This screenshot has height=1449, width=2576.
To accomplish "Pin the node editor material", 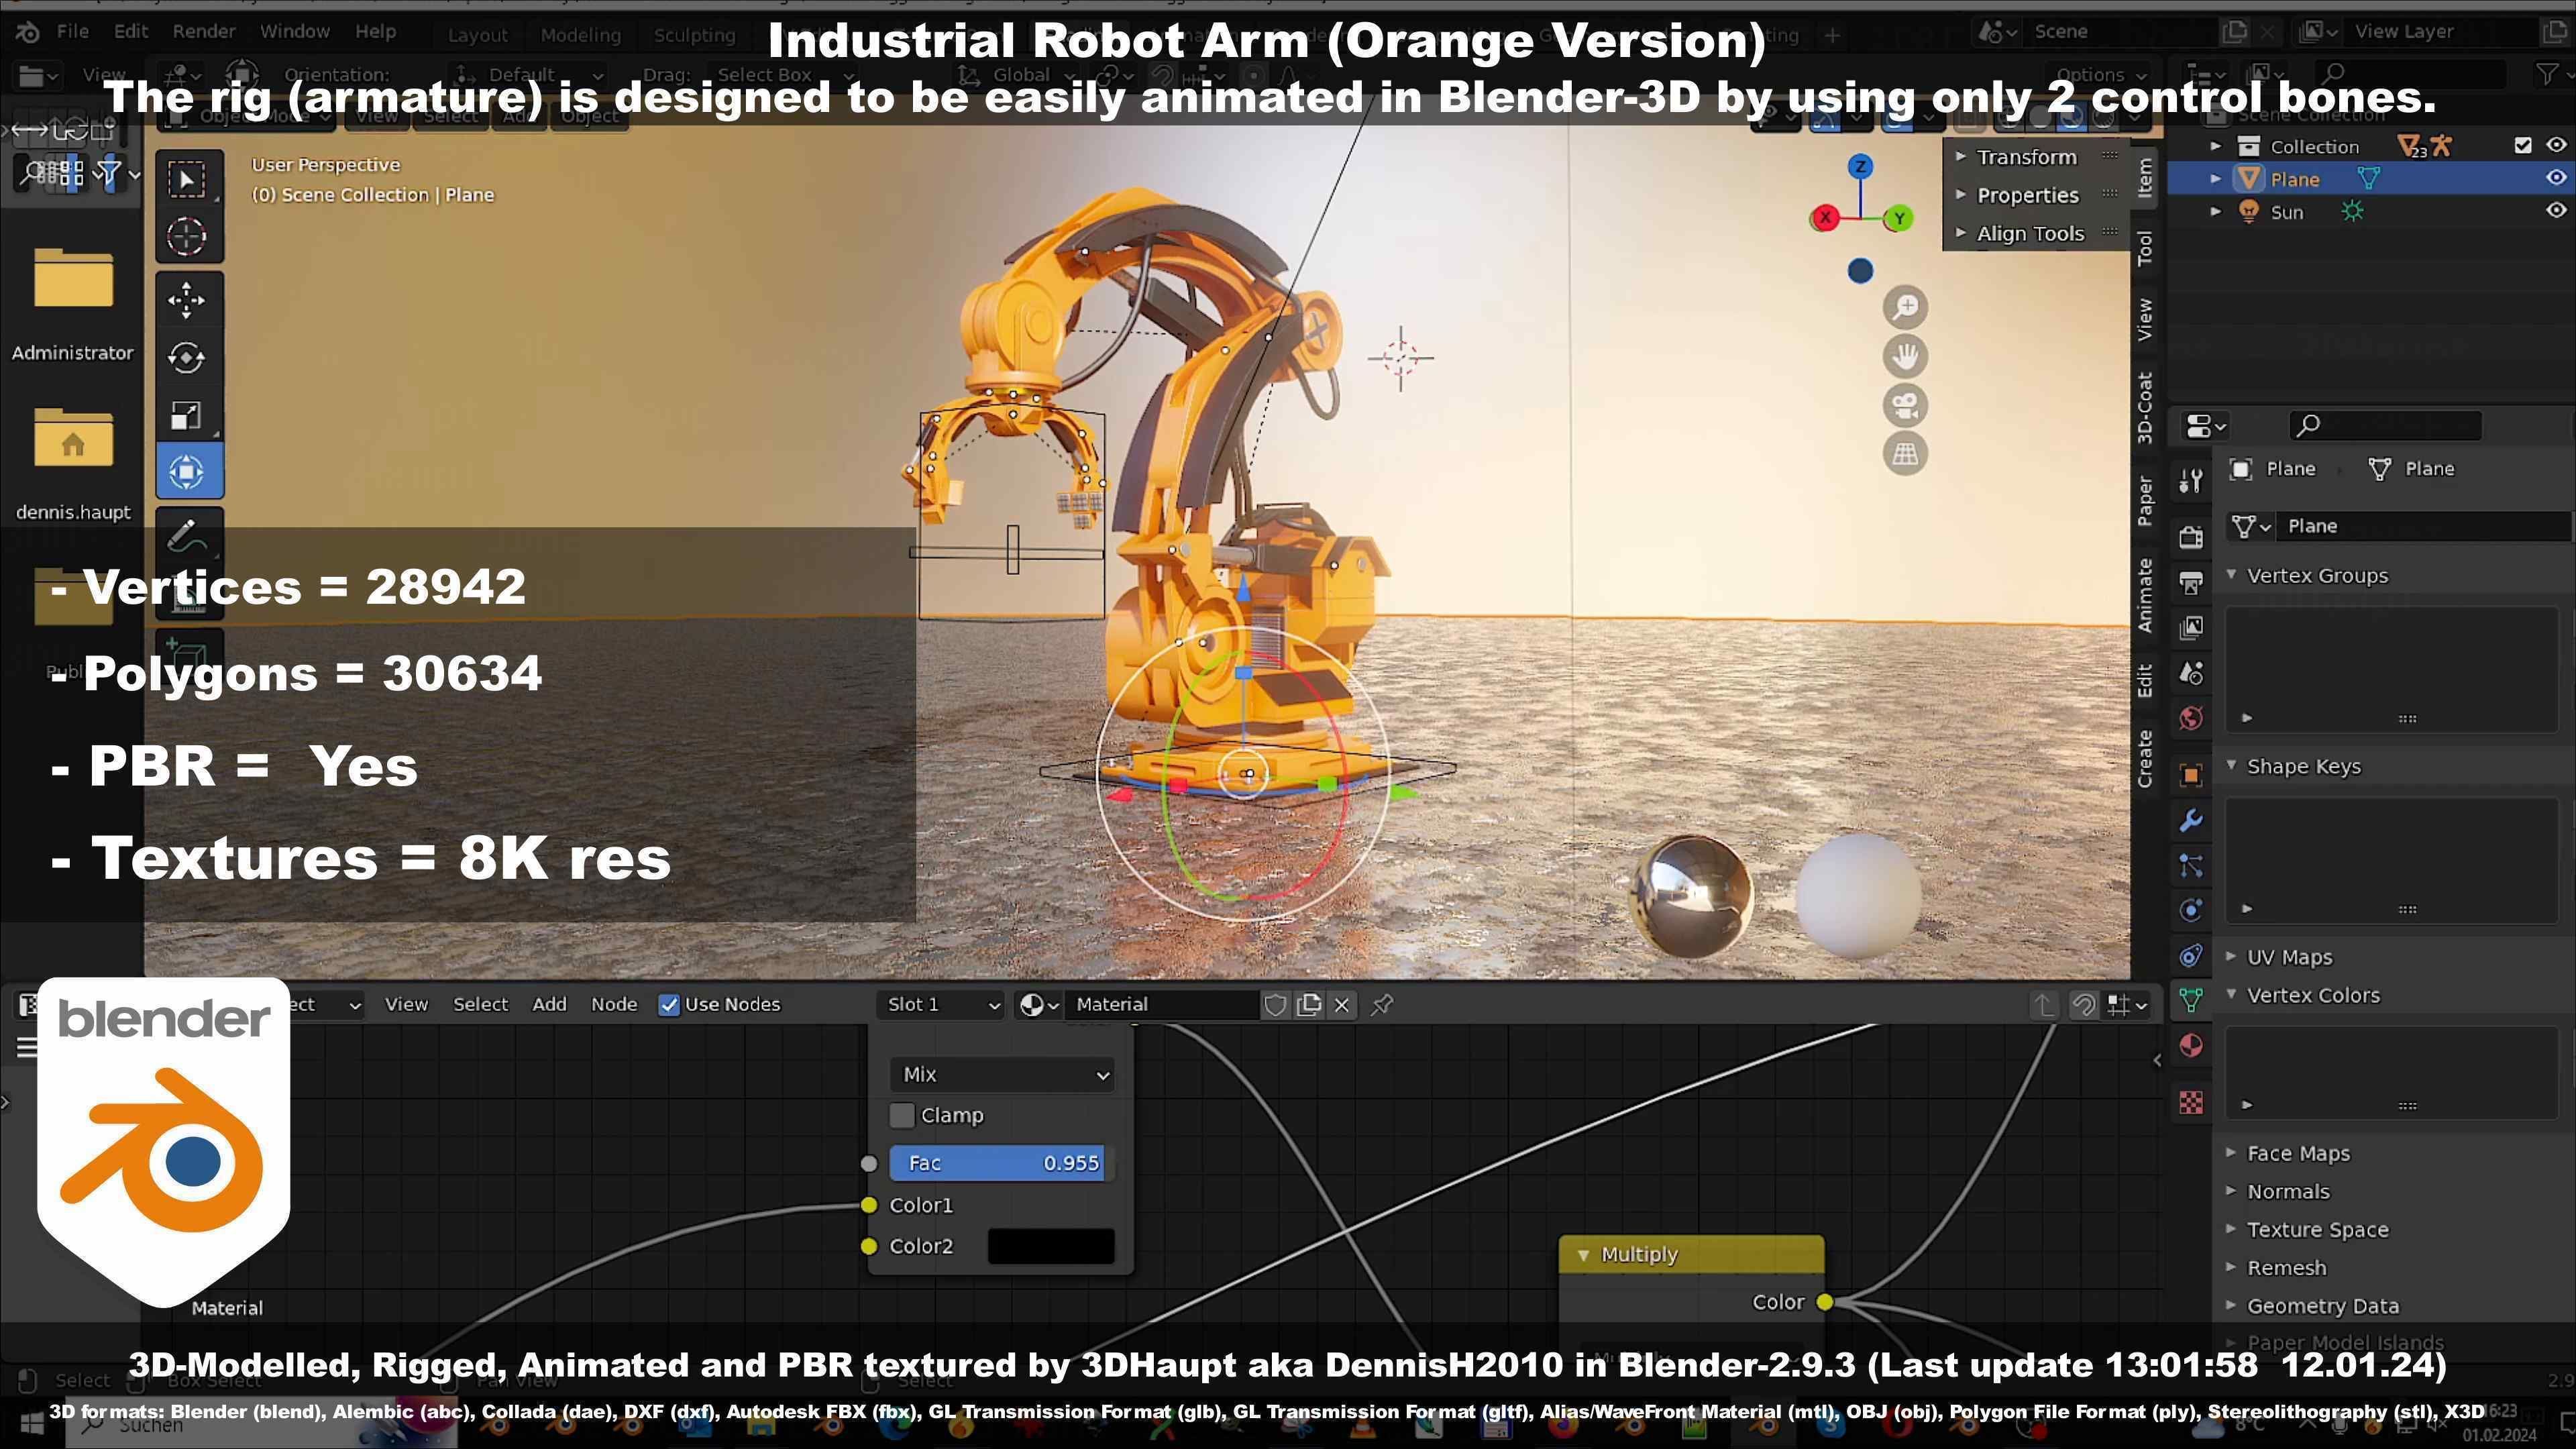I will click(x=1382, y=1005).
